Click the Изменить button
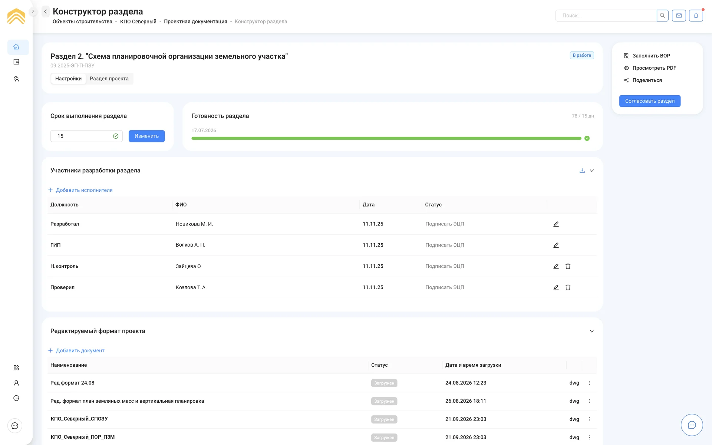The height and width of the screenshot is (445, 712). (x=146, y=136)
